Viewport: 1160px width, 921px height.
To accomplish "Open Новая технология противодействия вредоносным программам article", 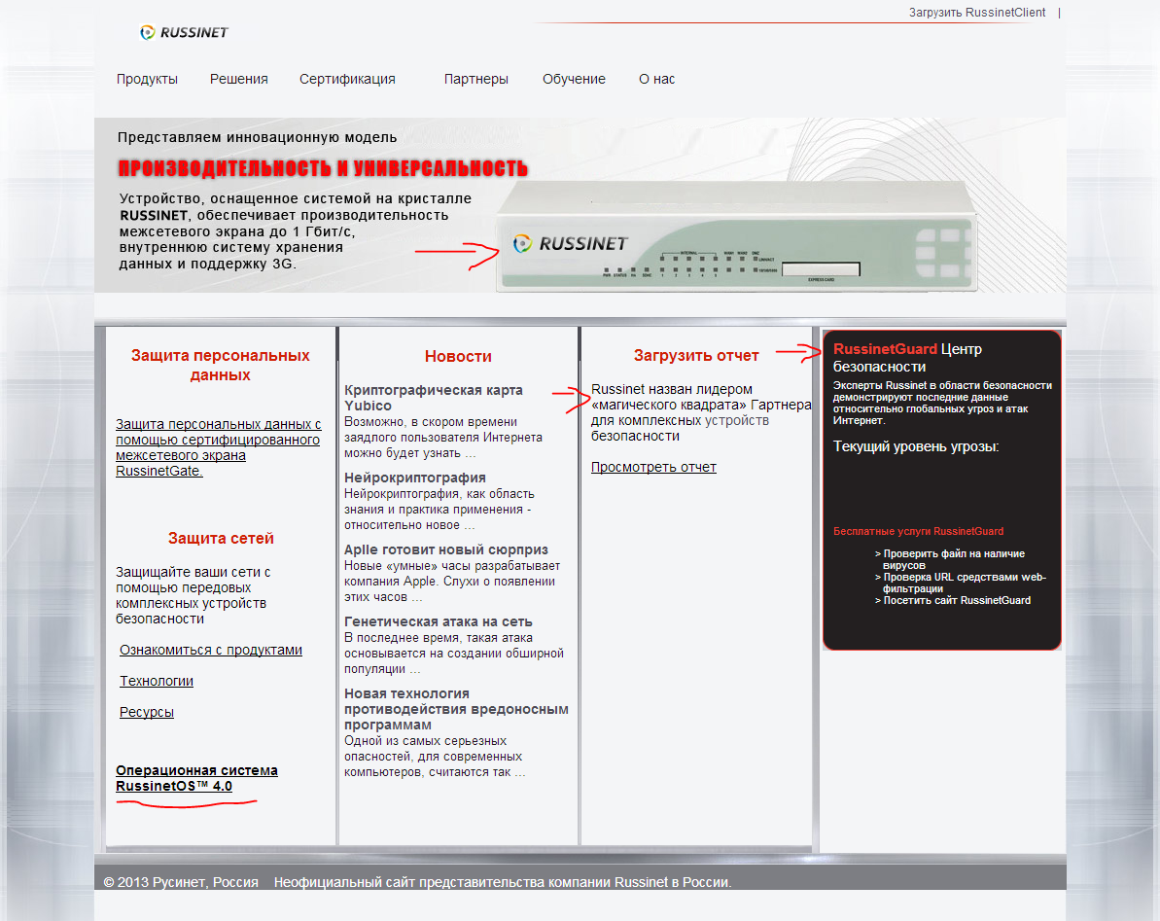I will pos(456,709).
